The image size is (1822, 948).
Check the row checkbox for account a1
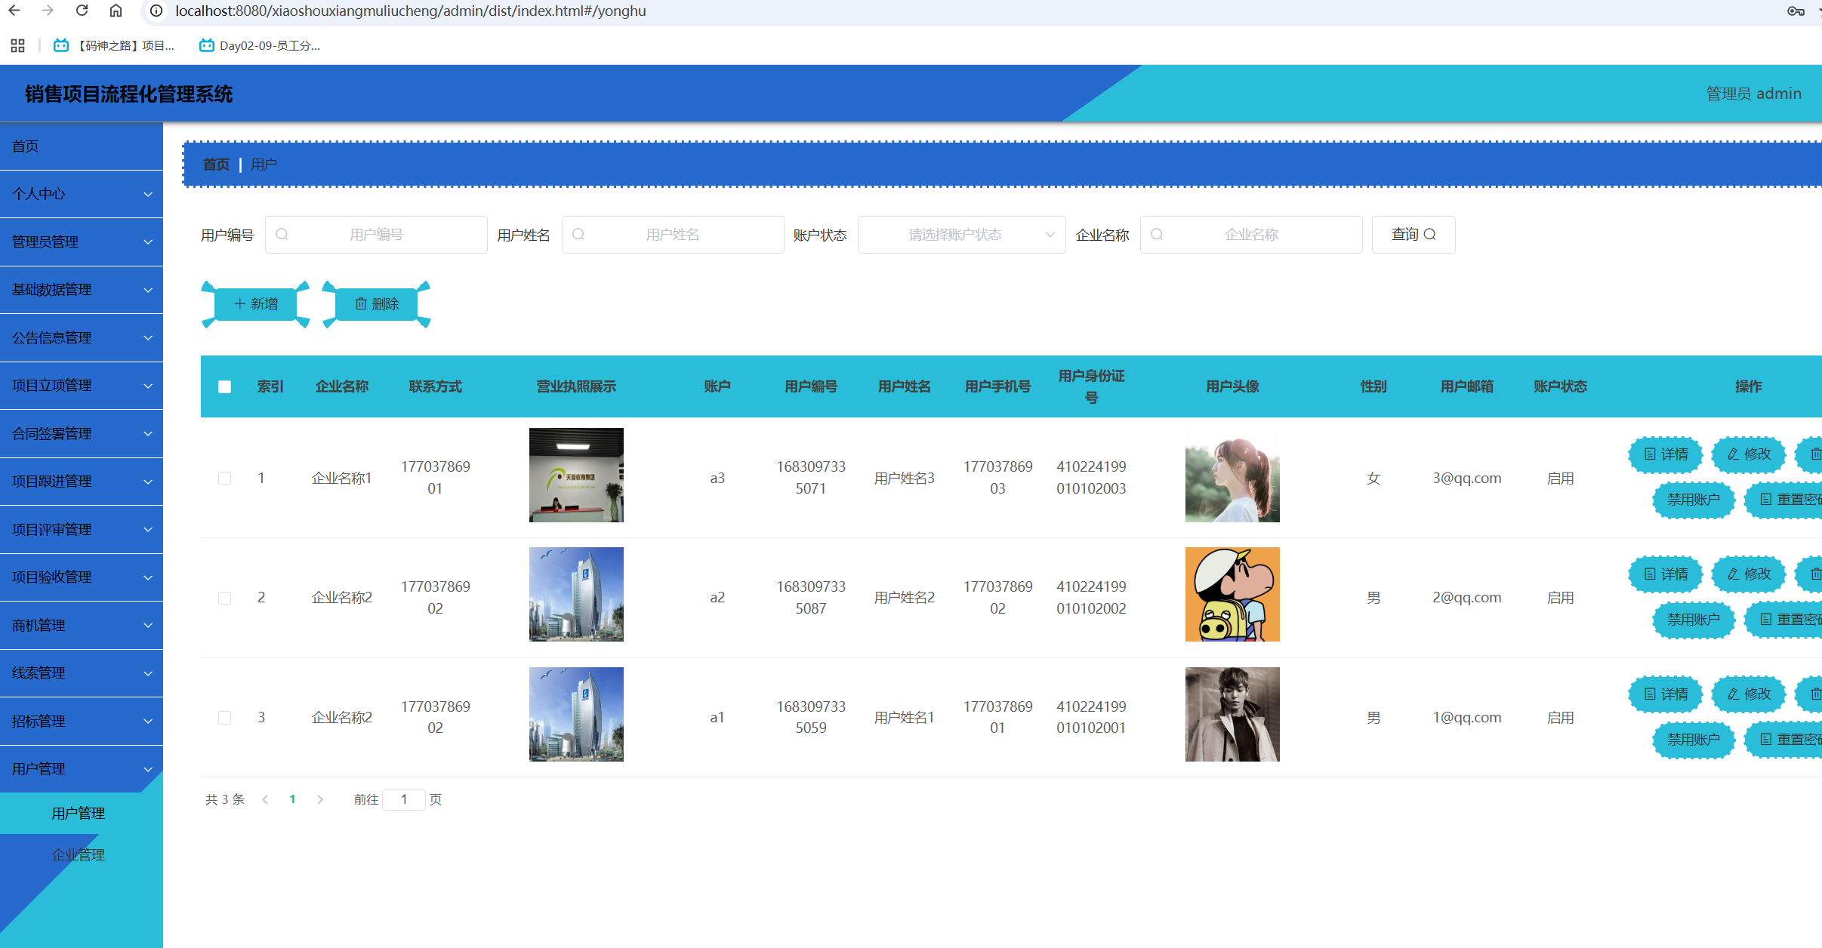click(x=224, y=717)
